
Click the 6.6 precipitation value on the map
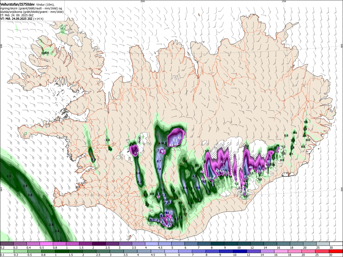(x=185, y=188)
